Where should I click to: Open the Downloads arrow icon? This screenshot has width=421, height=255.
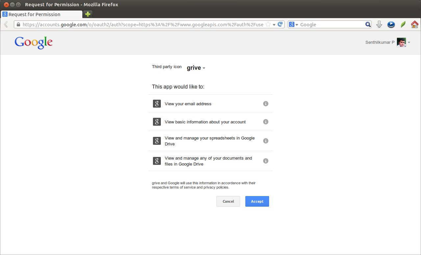coord(379,24)
